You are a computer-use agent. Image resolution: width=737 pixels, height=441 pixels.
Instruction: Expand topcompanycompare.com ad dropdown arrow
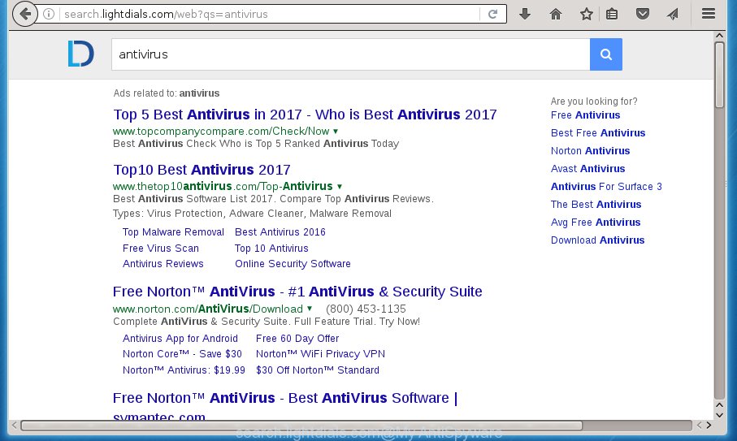336,132
